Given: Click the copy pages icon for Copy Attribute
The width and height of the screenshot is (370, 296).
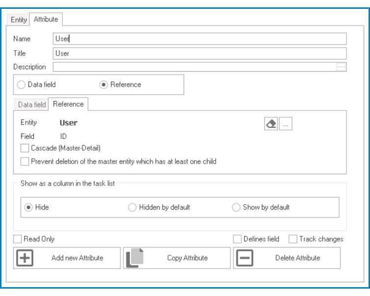Looking at the screenshot, I should pos(135,258).
